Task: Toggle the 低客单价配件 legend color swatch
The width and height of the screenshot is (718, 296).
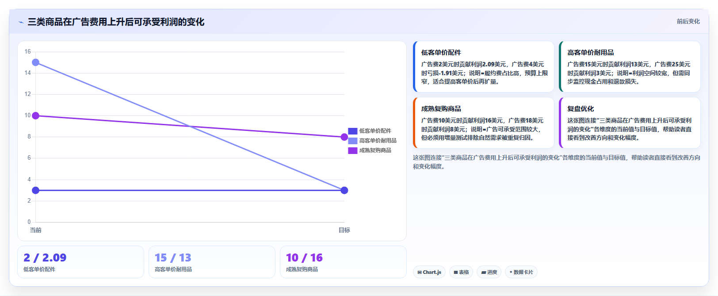Action: coord(352,131)
